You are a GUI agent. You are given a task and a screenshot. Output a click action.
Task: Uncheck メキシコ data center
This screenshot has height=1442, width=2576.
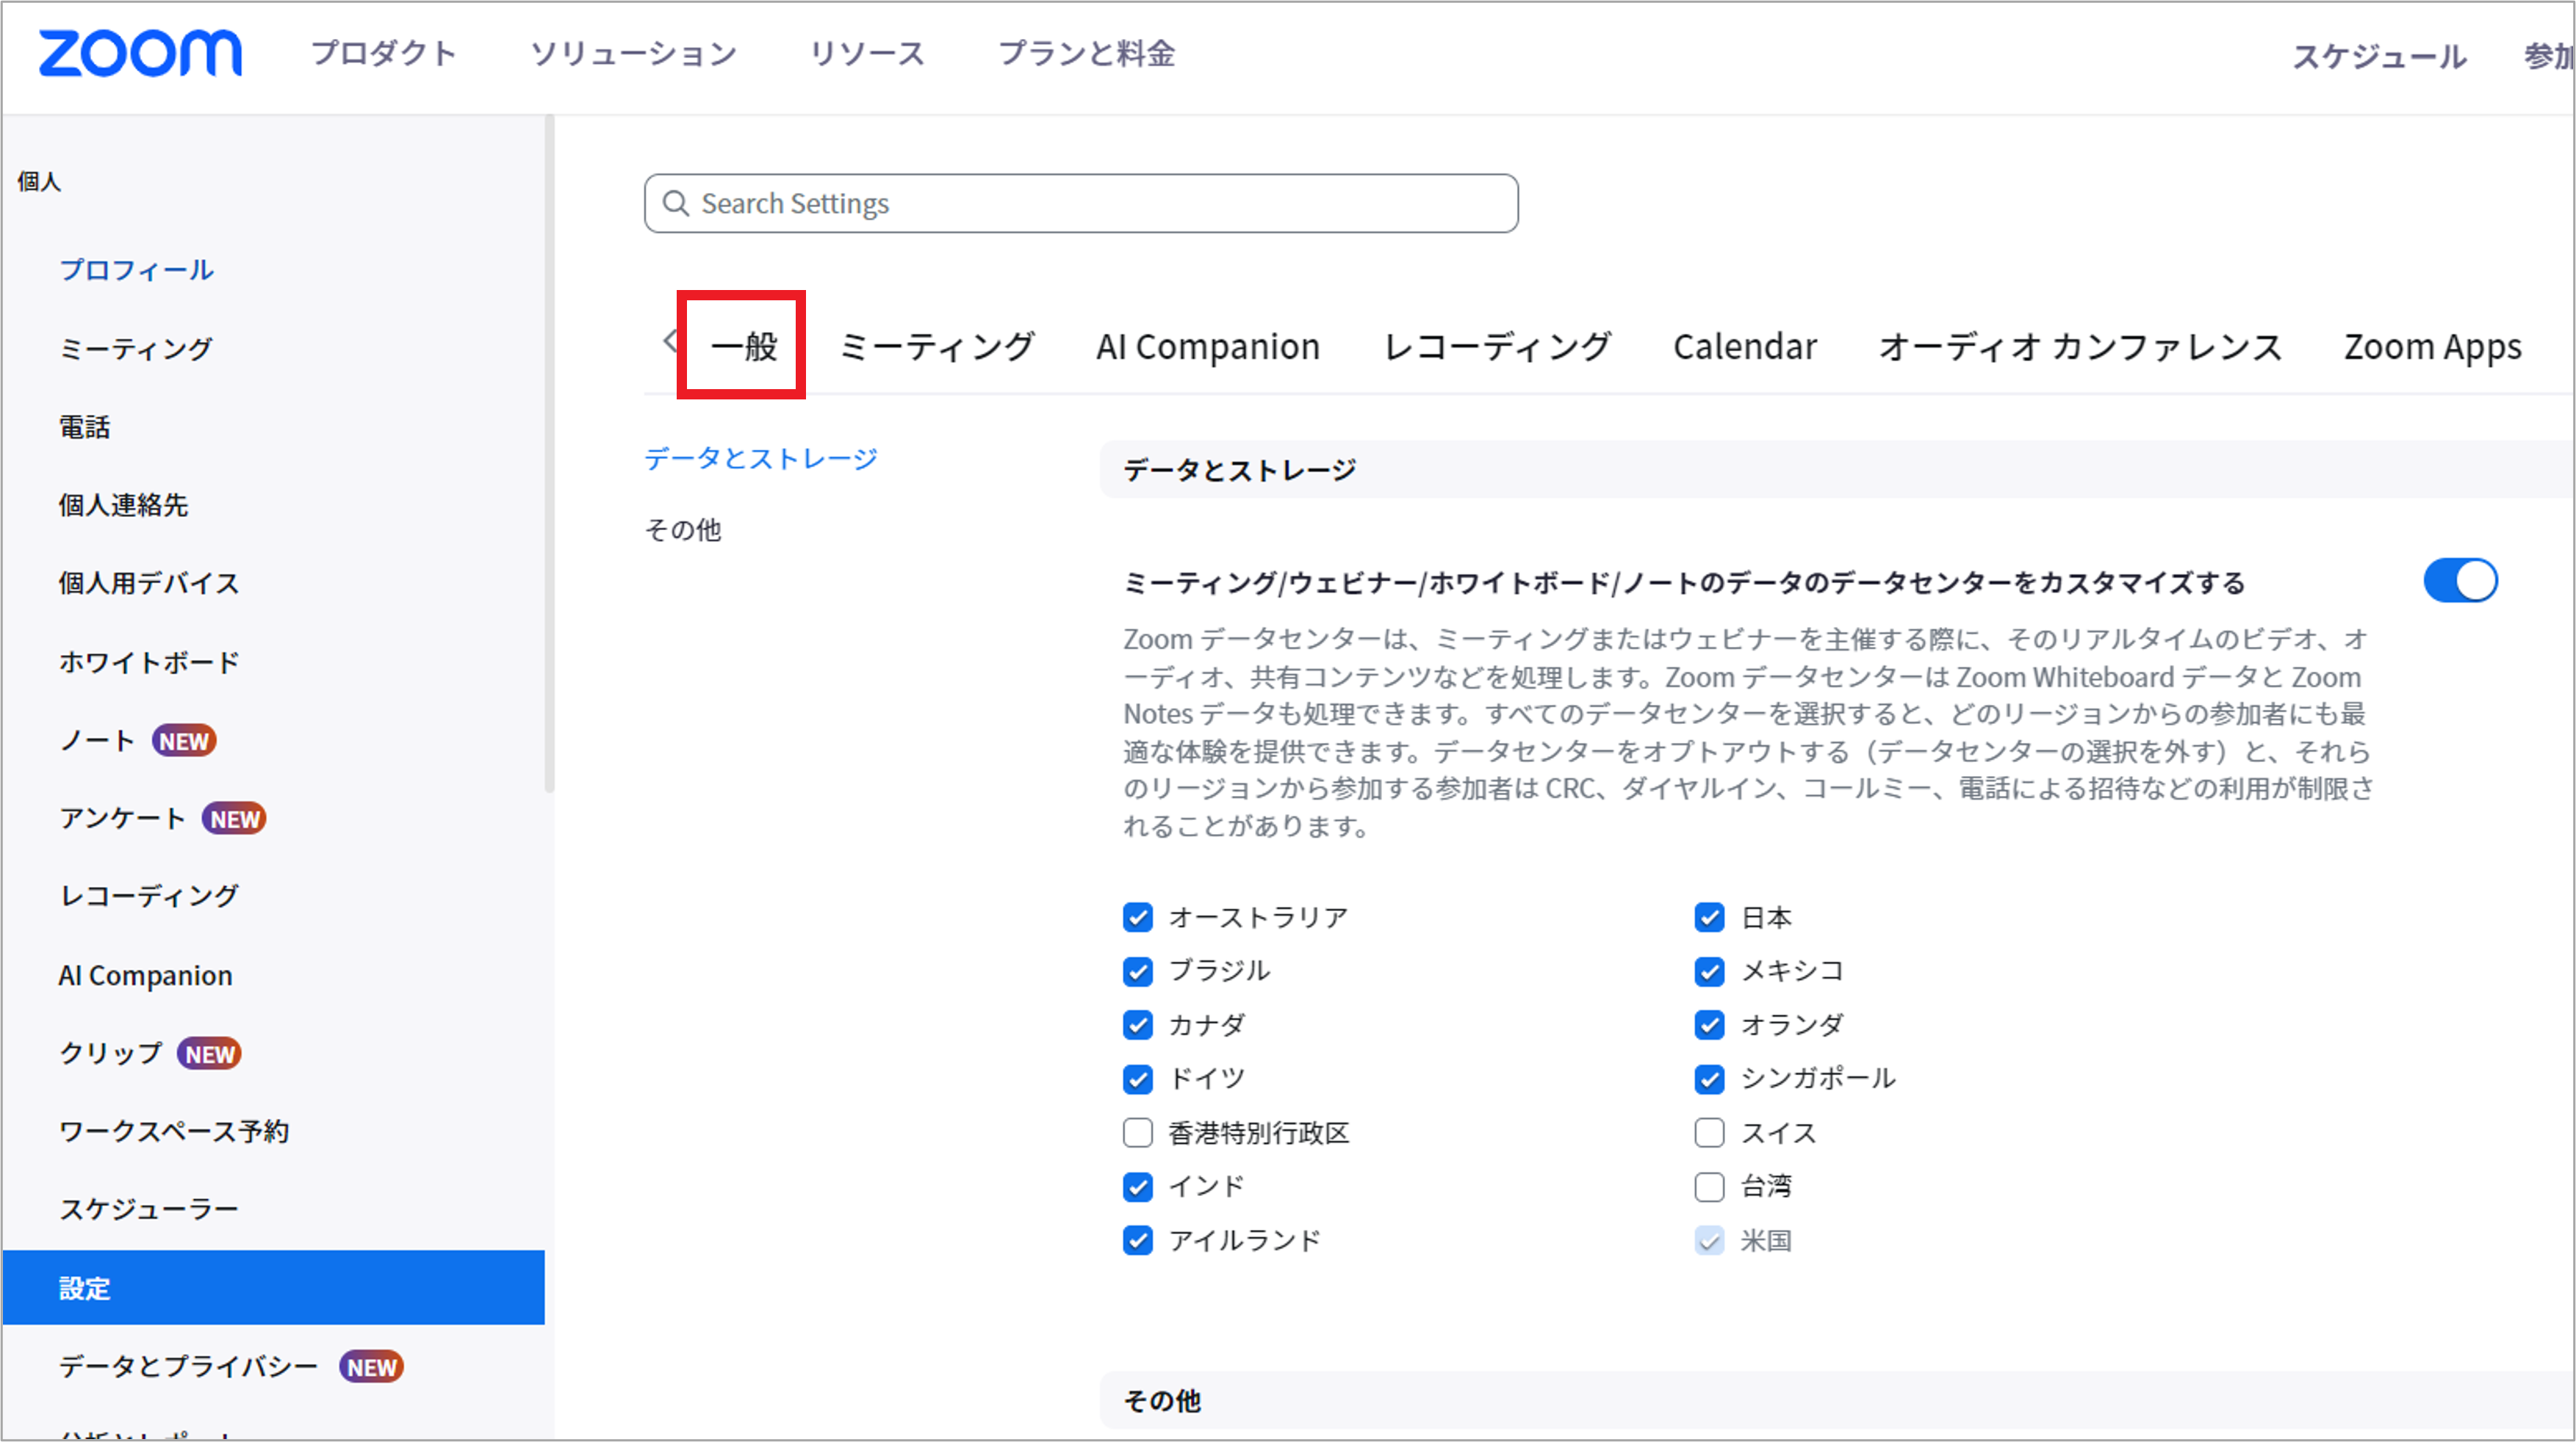click(1710, 971)
